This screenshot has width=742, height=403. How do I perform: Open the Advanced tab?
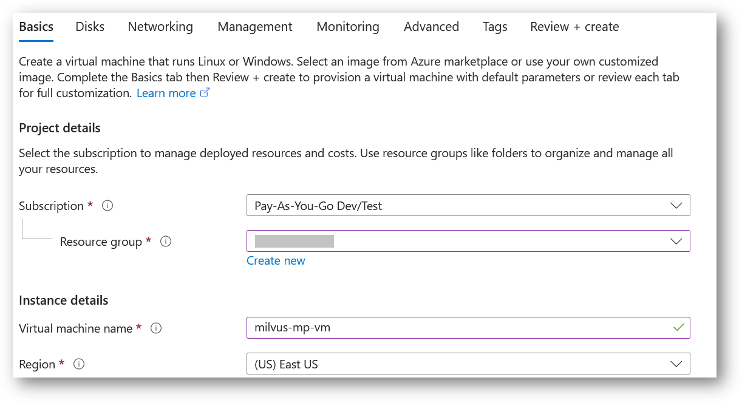pos(431,27)
